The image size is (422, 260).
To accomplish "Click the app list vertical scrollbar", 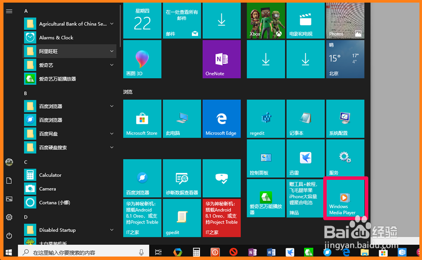I will [x=120, y=27].
